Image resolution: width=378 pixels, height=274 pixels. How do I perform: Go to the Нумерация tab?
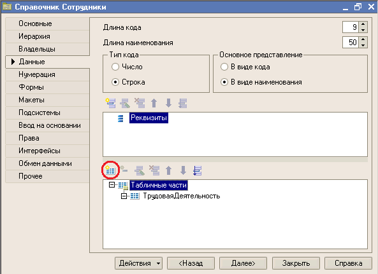point(47,74)
